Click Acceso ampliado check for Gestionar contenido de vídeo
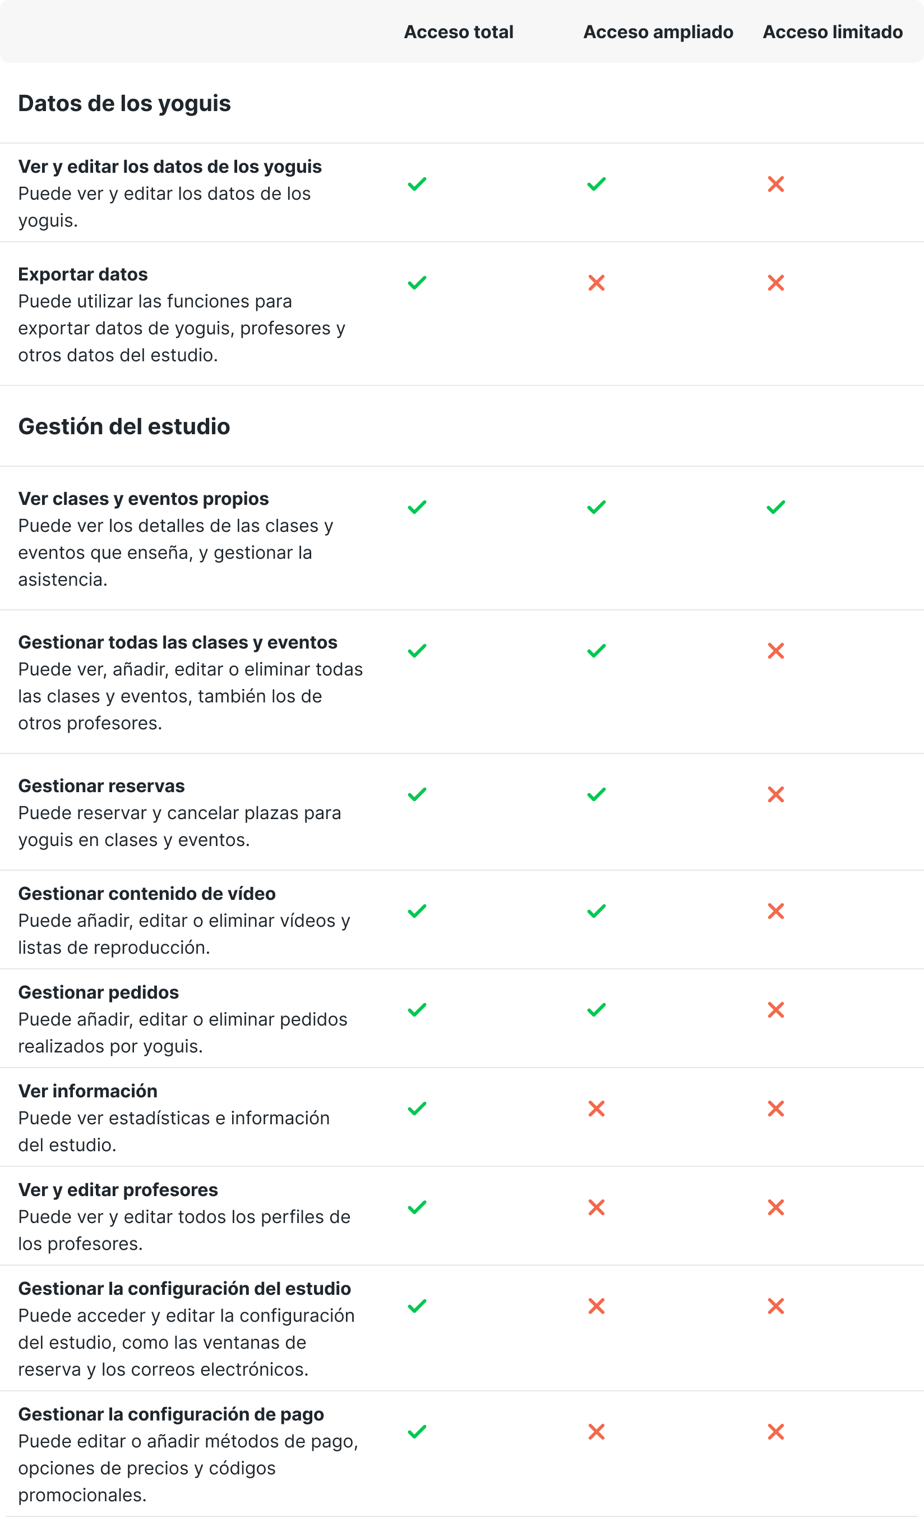The image size is (924, 1517). click(x=596, y=911)
